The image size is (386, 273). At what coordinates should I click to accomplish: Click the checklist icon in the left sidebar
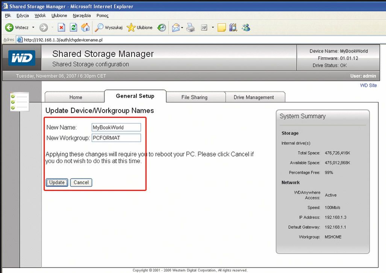click(x=20, y=101)
